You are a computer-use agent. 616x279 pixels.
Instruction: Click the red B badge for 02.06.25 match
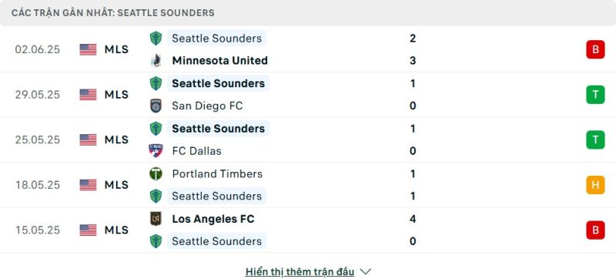tap(595, 49)
